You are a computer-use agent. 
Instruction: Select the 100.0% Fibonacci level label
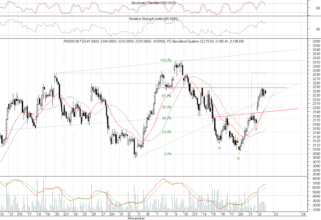pyautogui.click(x=166, y=60)
